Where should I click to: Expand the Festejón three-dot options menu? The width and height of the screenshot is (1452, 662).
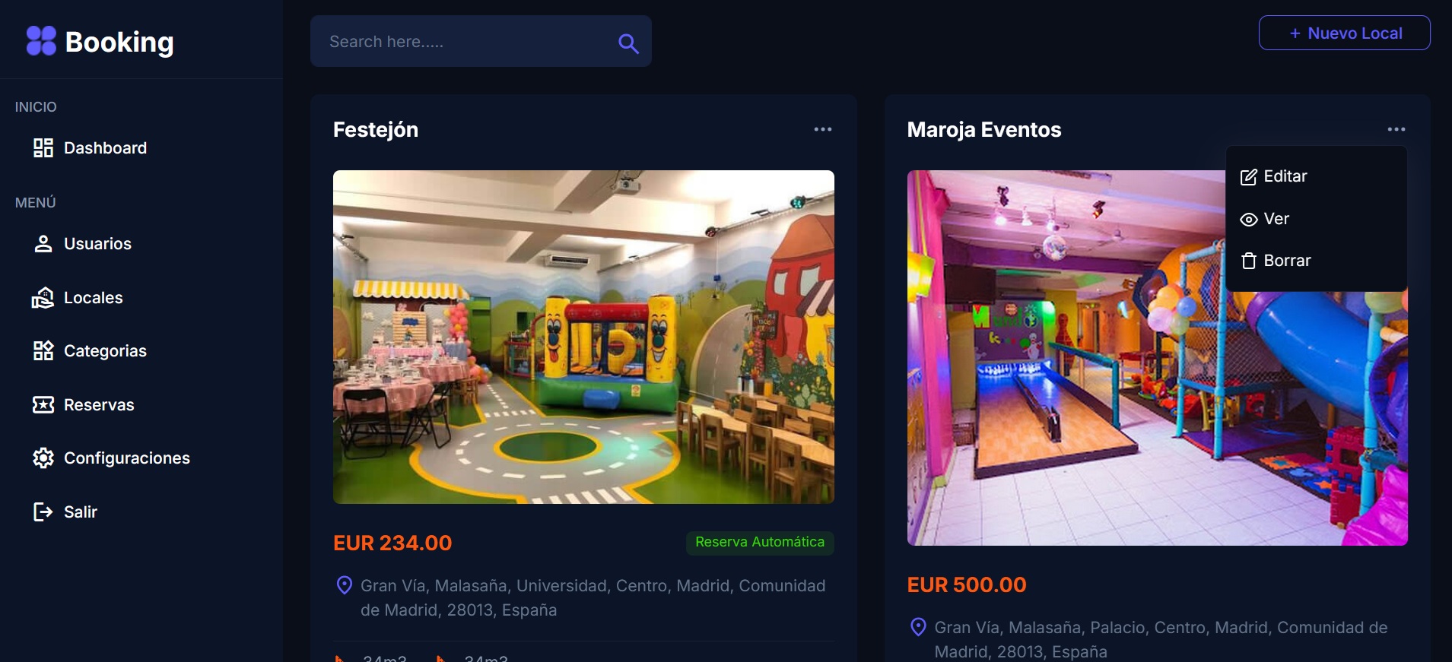tap(823, 129)
